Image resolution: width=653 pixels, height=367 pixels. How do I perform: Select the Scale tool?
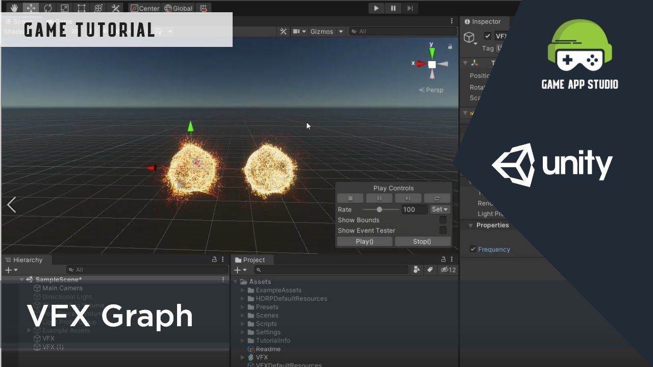[x=65, y=8]
